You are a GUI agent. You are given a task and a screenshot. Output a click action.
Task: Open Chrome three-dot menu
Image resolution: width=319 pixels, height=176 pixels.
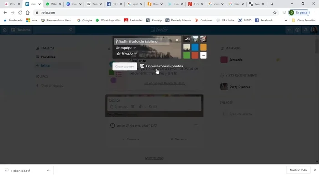click(314, 13)
